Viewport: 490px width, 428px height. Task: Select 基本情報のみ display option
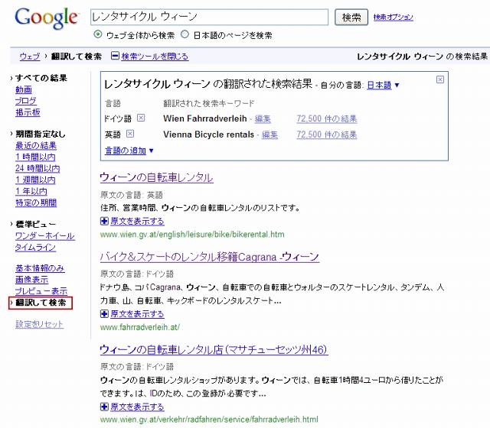tap(40, 268)
